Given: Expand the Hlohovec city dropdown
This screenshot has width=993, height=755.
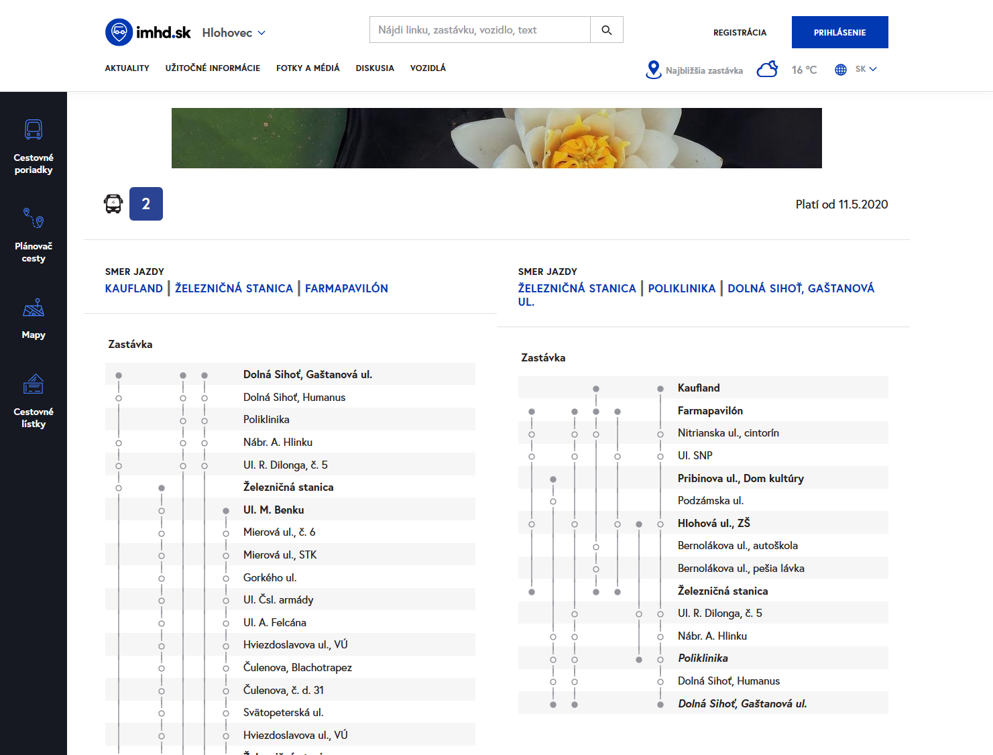Looking at the screenshot, I should coord(233,33).
